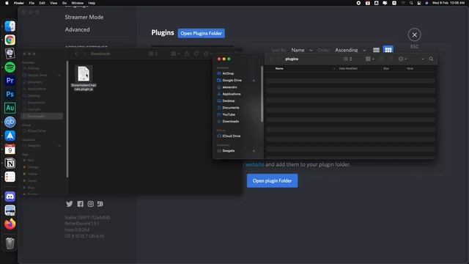The height and width of the screenshot is (264, 469).
Task: Open the Help menu in the menu bar
Action: point(92,3)
